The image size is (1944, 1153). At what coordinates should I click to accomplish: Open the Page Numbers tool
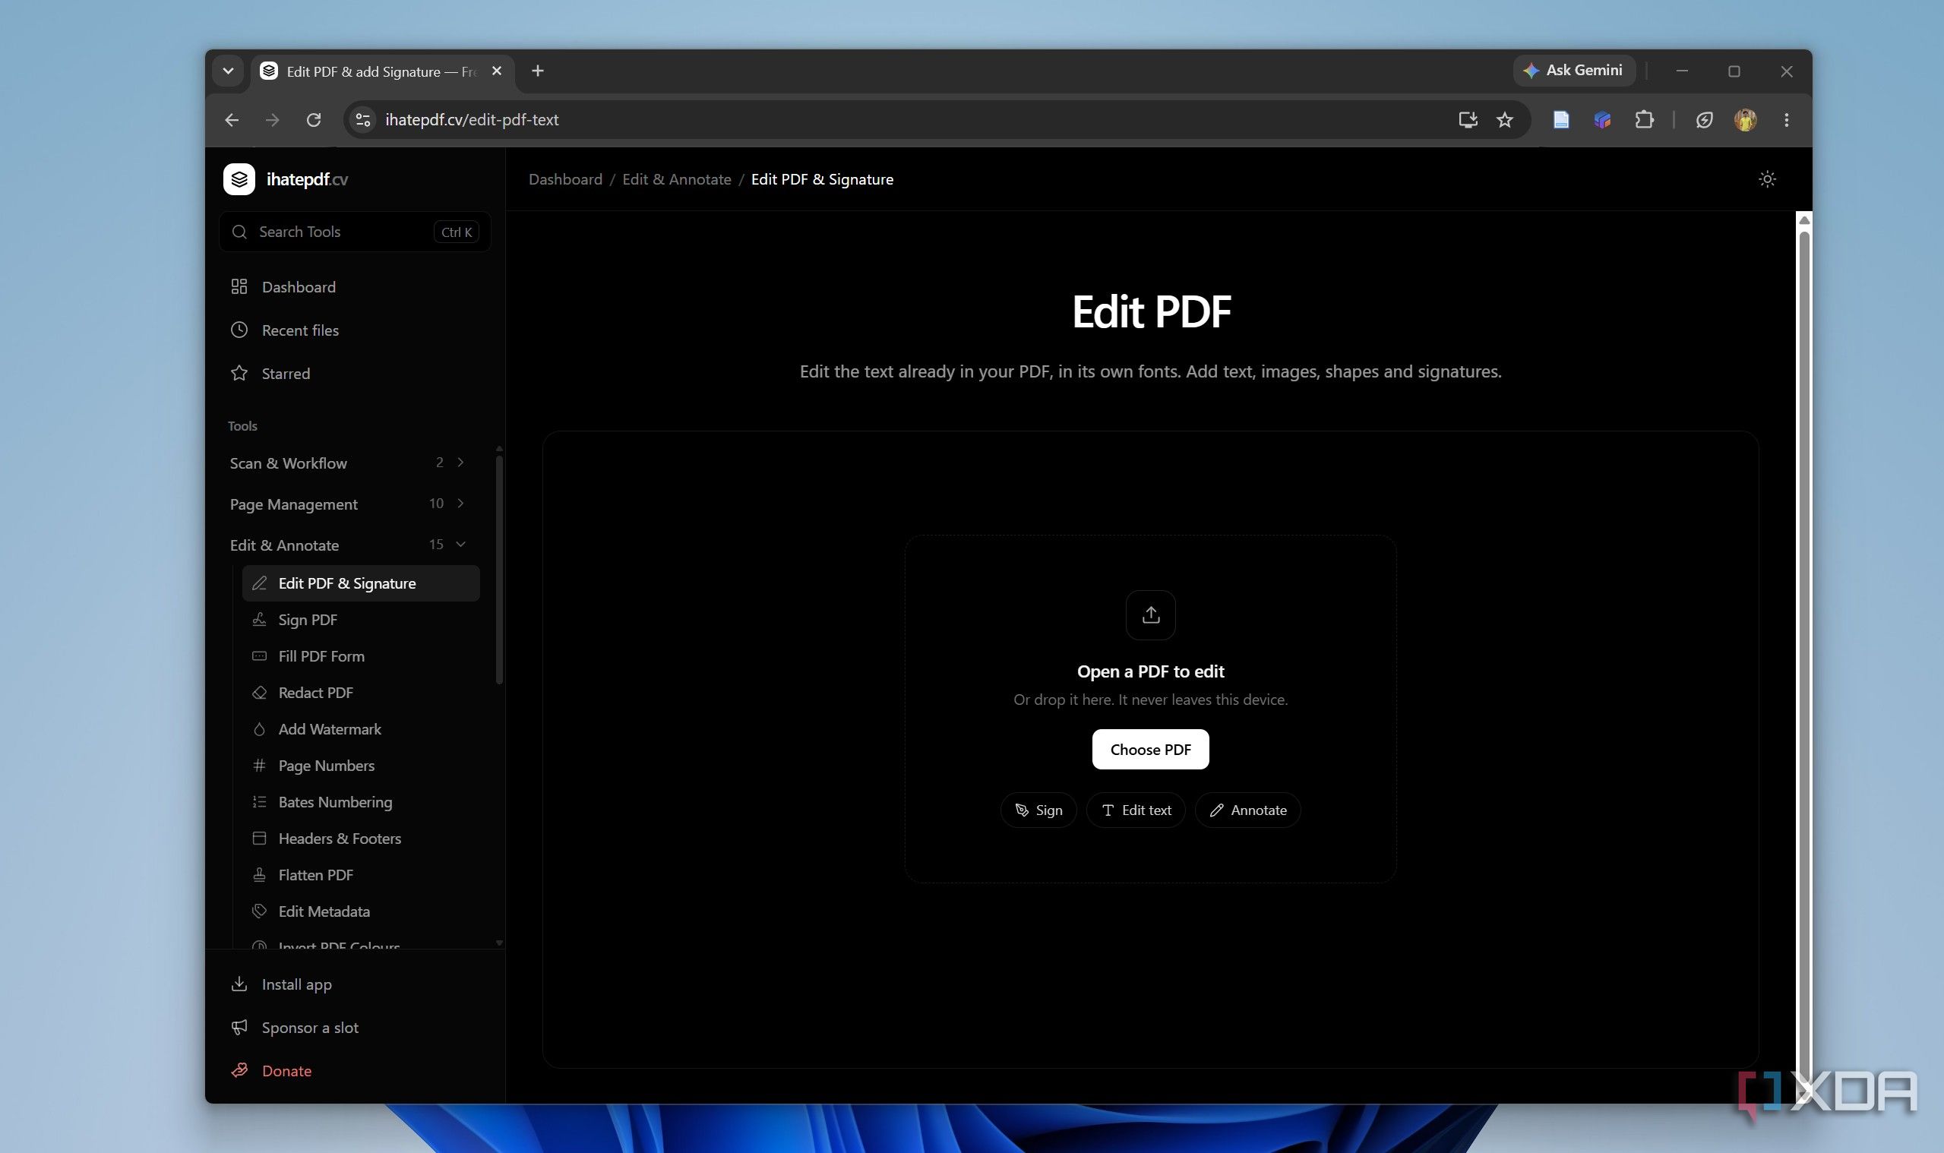click(361, 766)
